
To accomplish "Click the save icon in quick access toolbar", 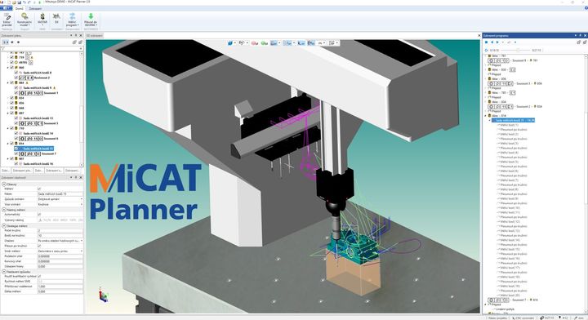I will pyautogui.click(x=20, y=2).
